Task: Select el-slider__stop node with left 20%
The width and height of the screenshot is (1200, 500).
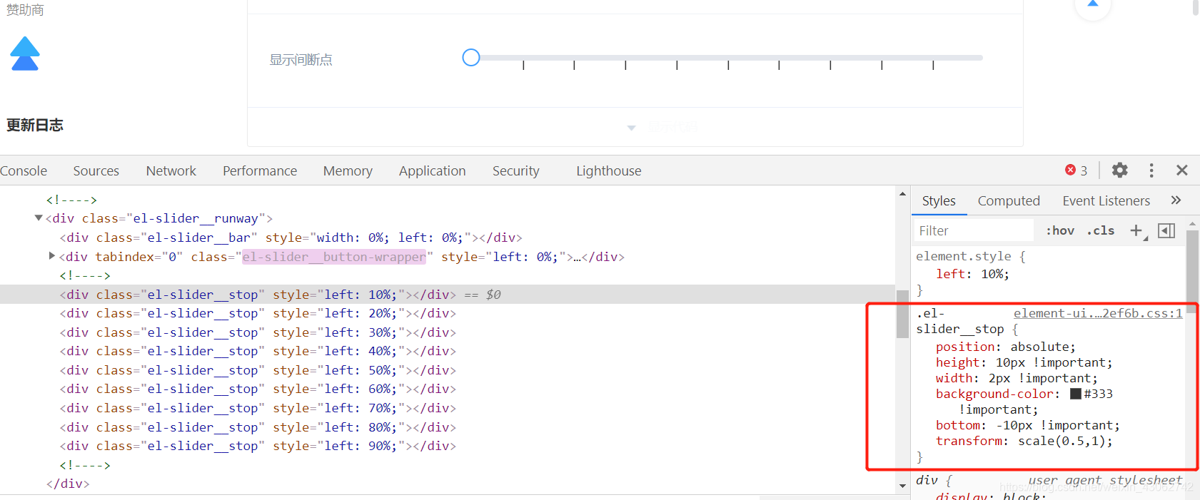Action: (x=258, y=313)
